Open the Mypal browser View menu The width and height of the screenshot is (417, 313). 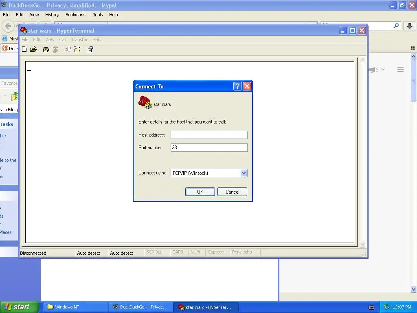[34, 15]
